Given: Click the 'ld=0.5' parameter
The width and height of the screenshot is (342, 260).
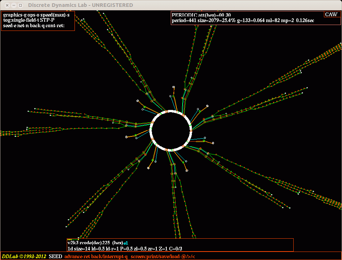Looking at the screenshot, I should click(97, 248).
